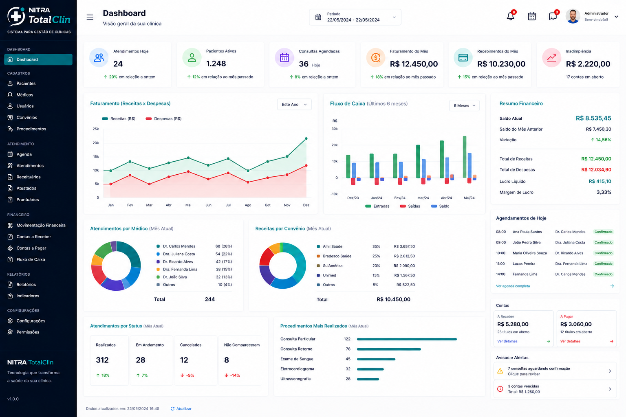Open the Este Ano dropdown
Image resolution: width=626 pixels, height=417 pixels.
[294, 105]
